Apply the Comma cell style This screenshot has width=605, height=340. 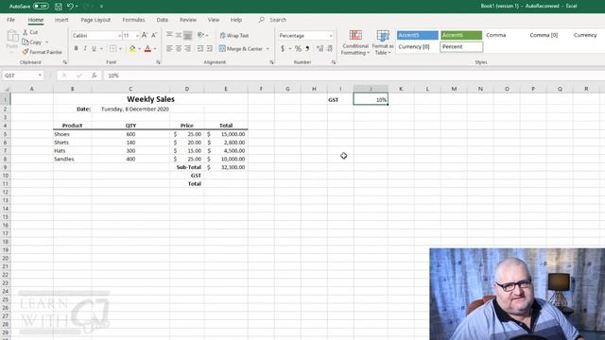495,35
